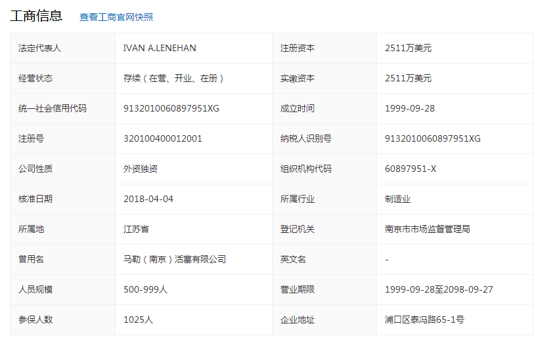Screen dimensions: 553x351
Task: Select the 500-999人 staff size value
Action: pyautogui.click(x=145, y=289)
